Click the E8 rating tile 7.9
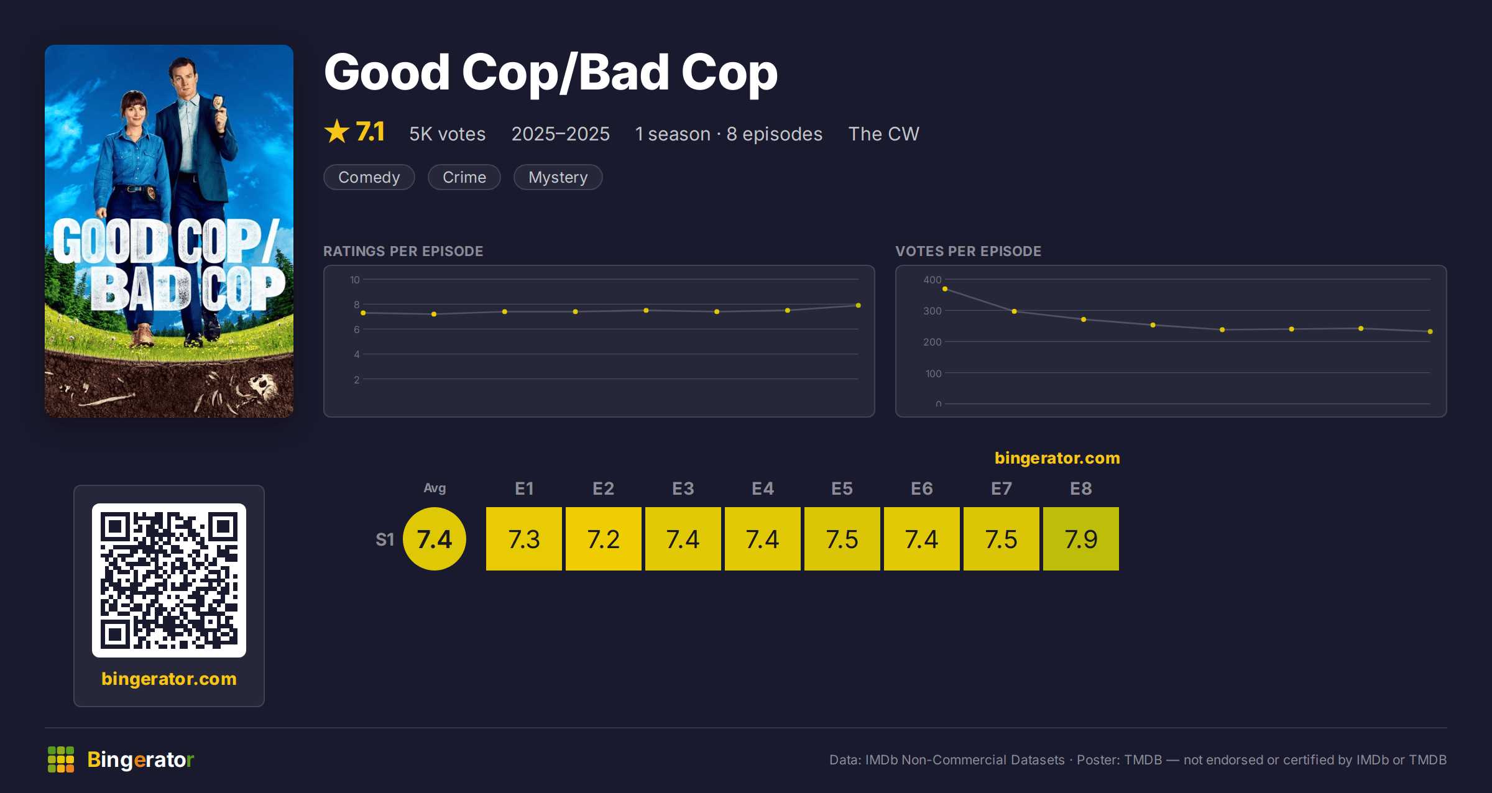Image resolution: width=1492 pixels, height=793 pixels. pyautogui.click(x=1081, y=539)
